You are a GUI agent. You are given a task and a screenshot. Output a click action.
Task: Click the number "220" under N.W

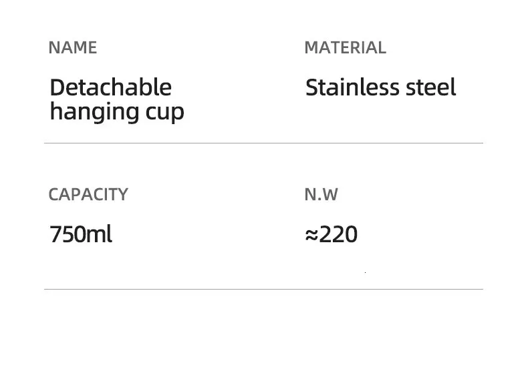pos(338,234)
